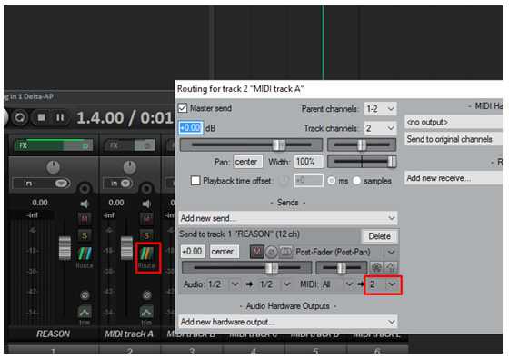Viewport: 509px width, 359px height.
Task: Open MIDI destination channel 2 dropdown
Action: pos(383,284)
